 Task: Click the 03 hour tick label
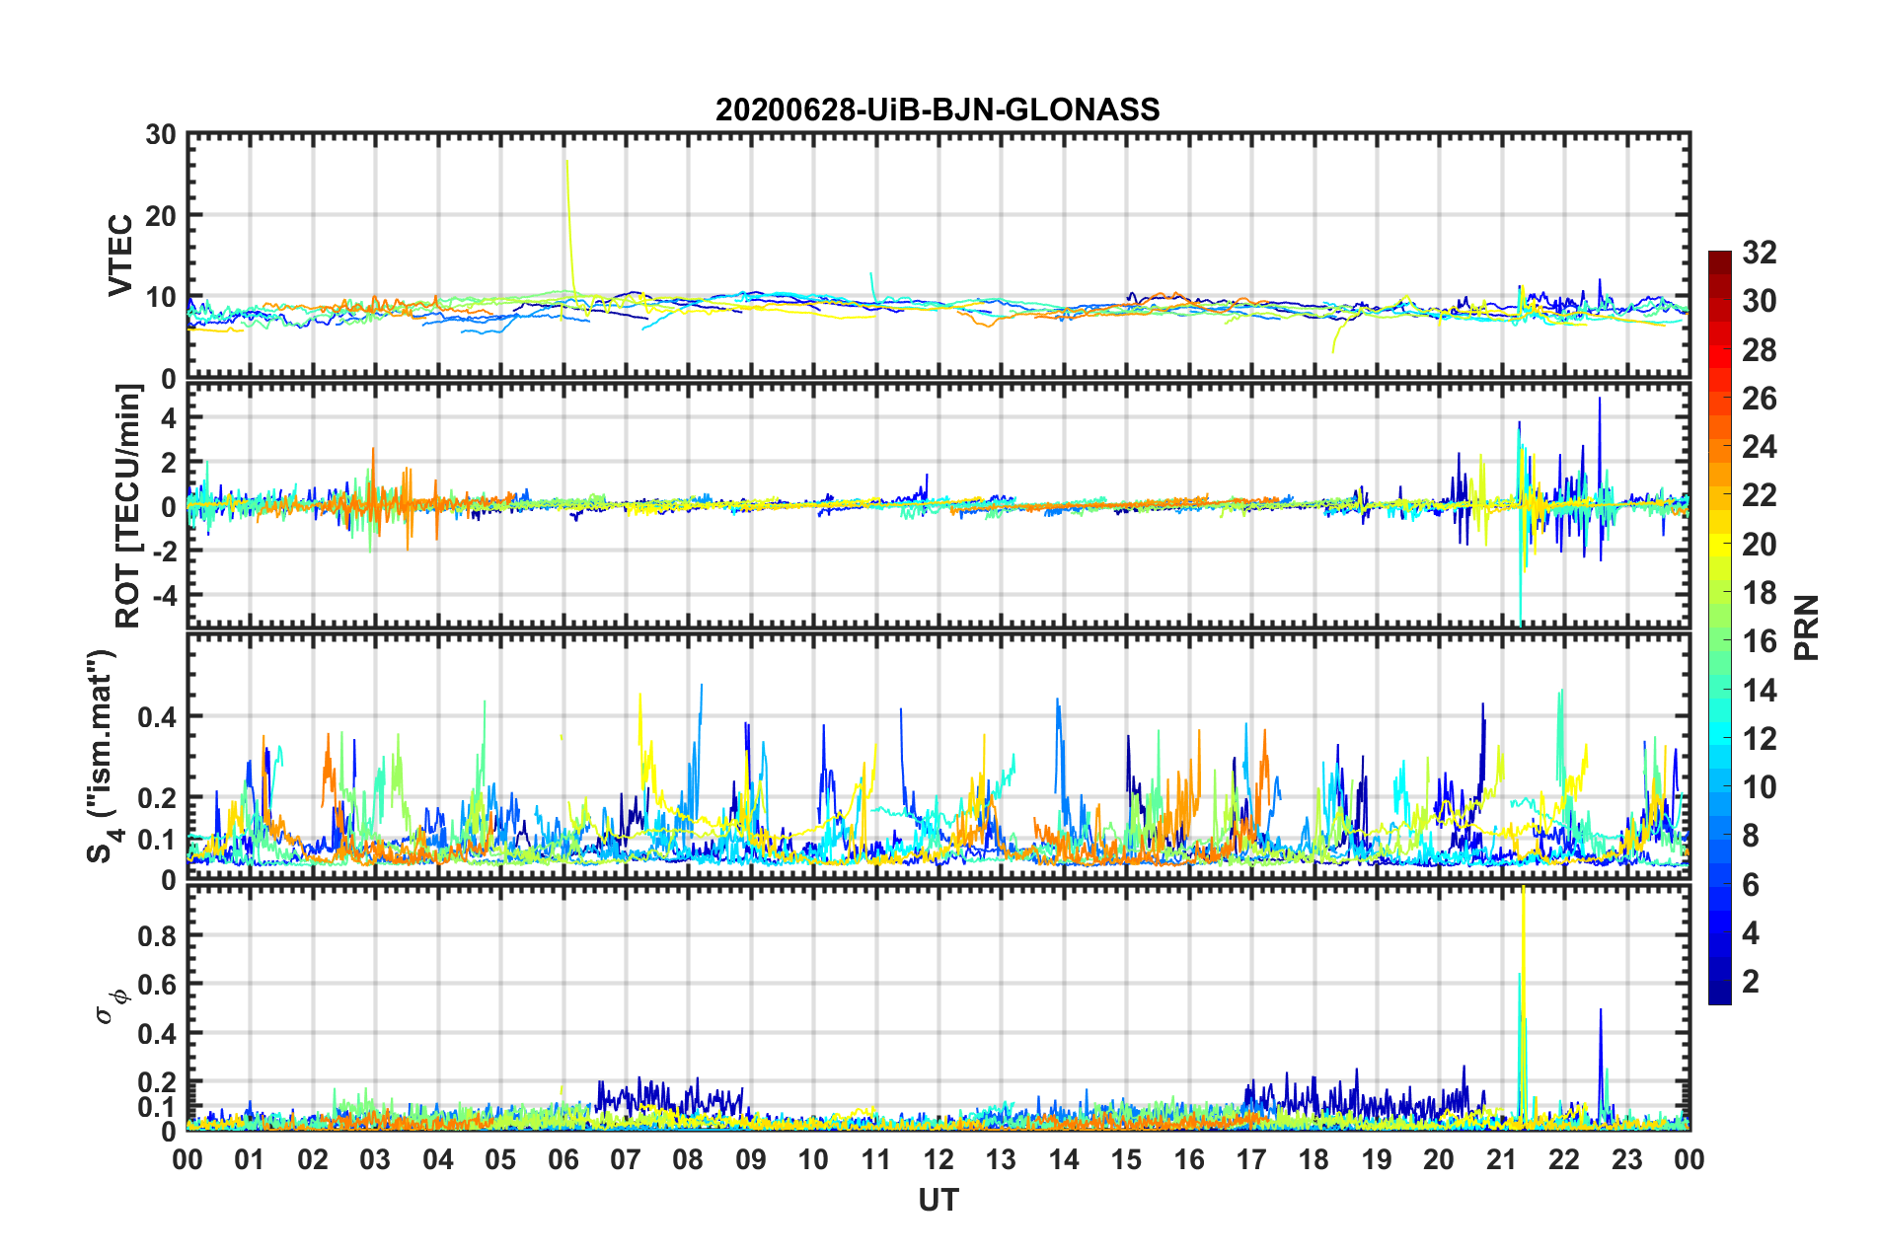[x=375, y=1159]
